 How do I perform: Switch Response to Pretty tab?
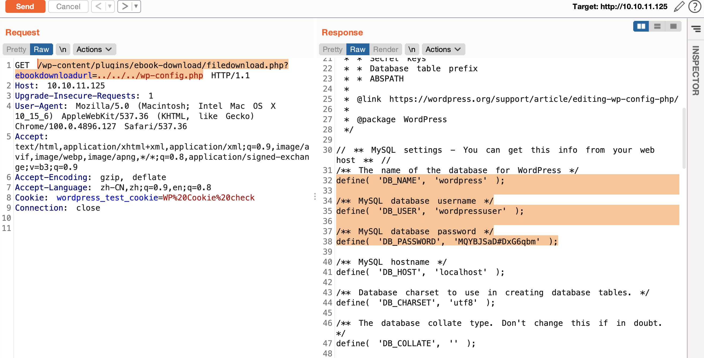coord(332,49)
